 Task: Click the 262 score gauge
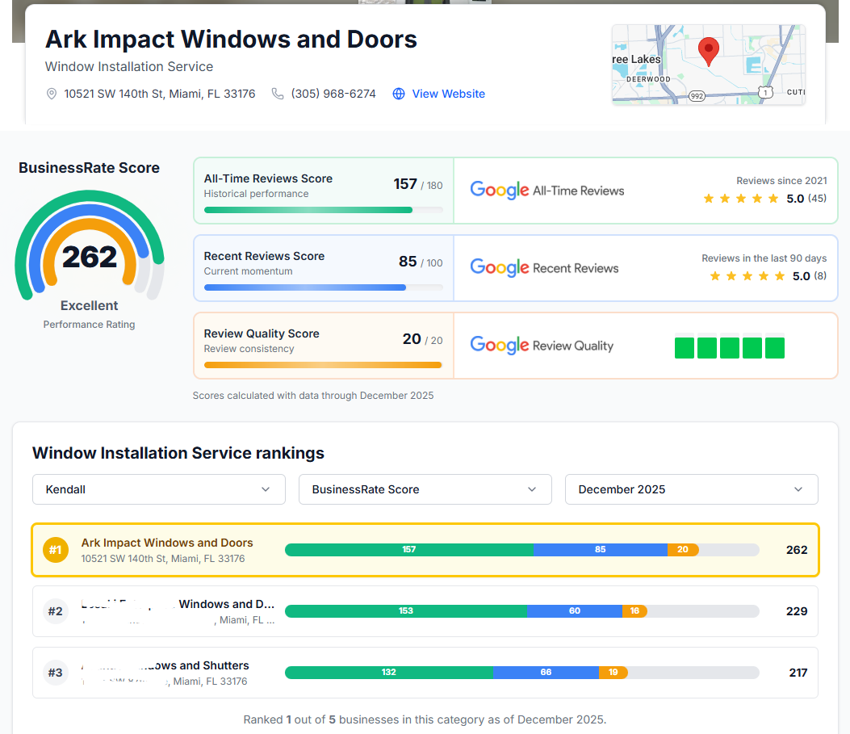pyautogui.click(x=90, y=245)
